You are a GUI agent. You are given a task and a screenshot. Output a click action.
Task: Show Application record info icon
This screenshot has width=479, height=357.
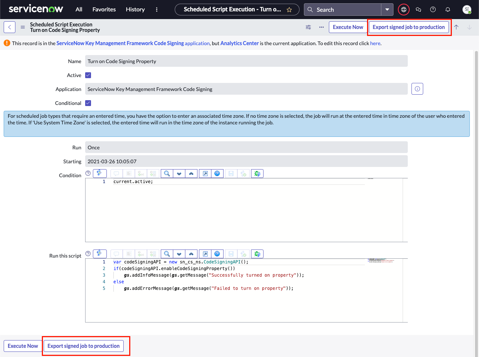[417, 89]
